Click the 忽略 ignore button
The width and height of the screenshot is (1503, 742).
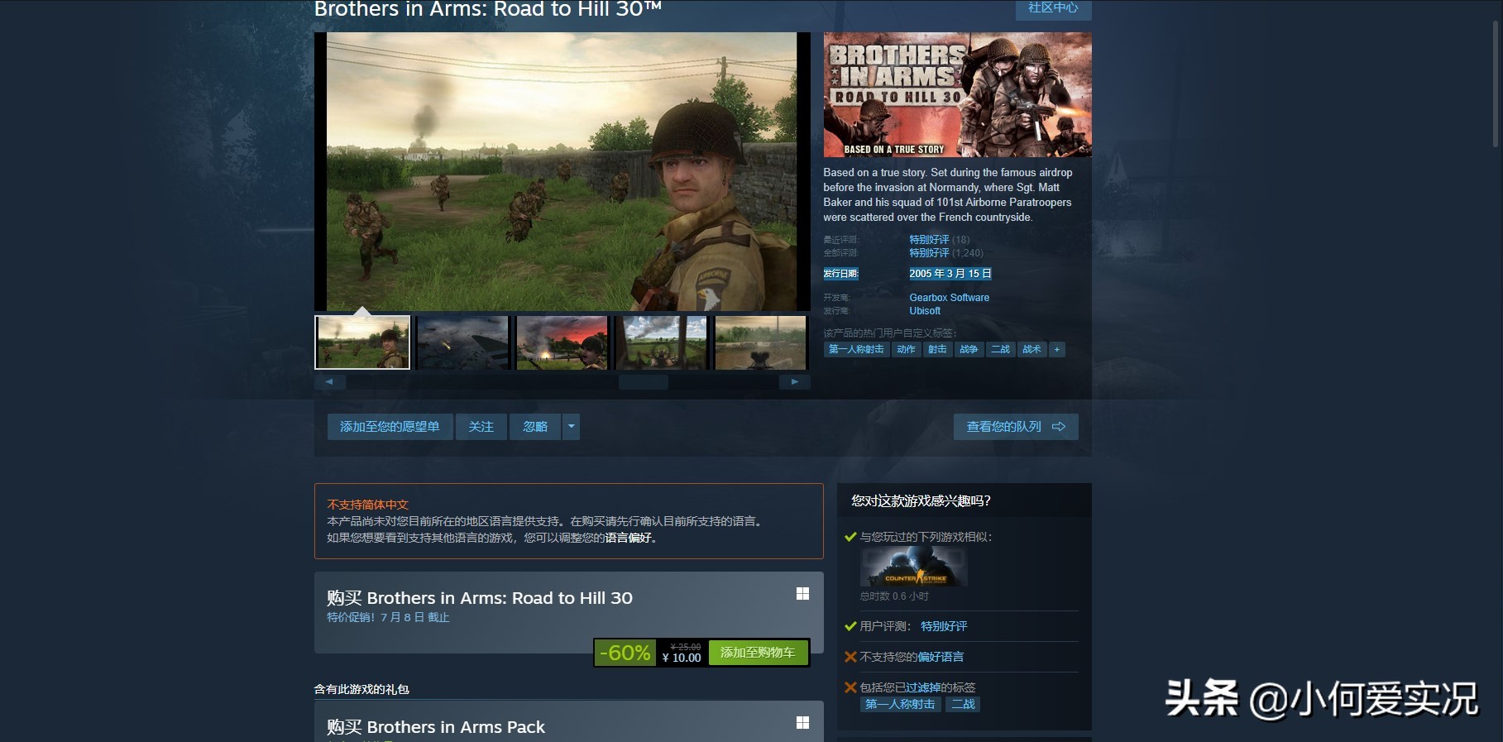(535, 427)
